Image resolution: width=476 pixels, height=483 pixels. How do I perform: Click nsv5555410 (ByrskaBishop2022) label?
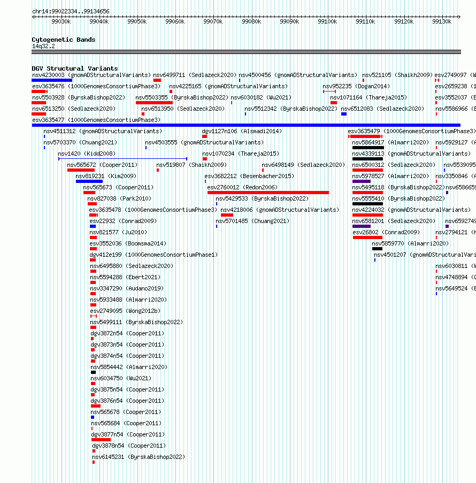tap(398, 198)
